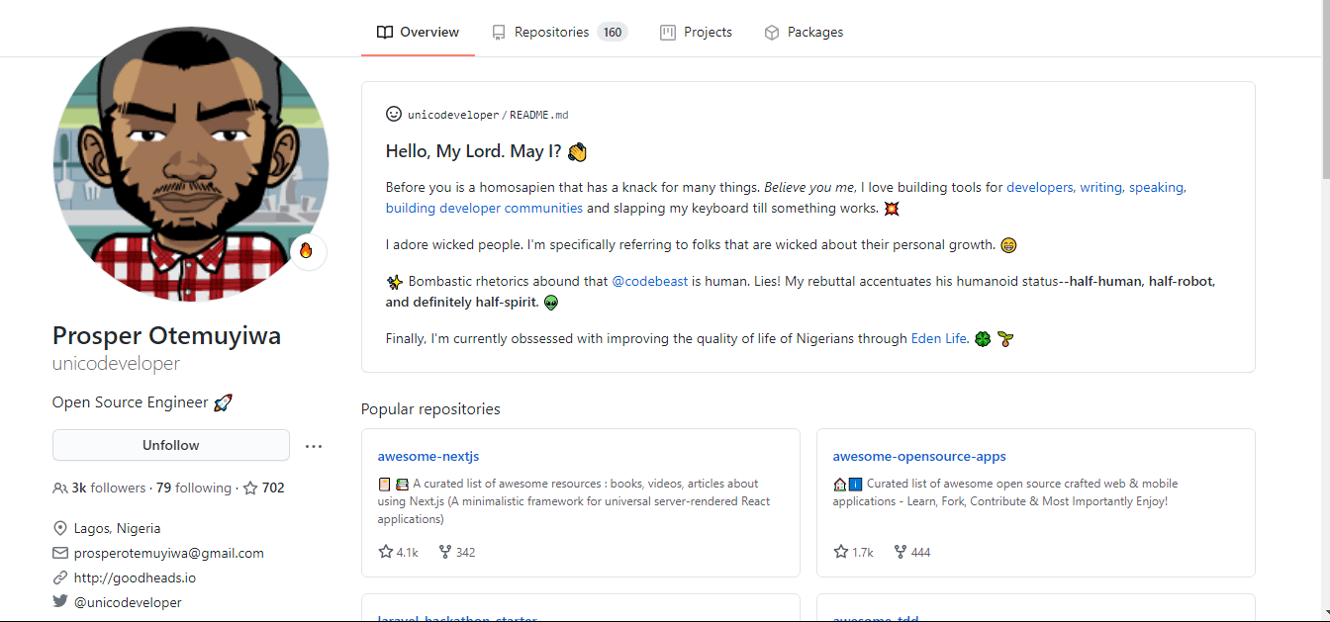Click the smiley icon beside unicodeveloper README

coord(394,115)
